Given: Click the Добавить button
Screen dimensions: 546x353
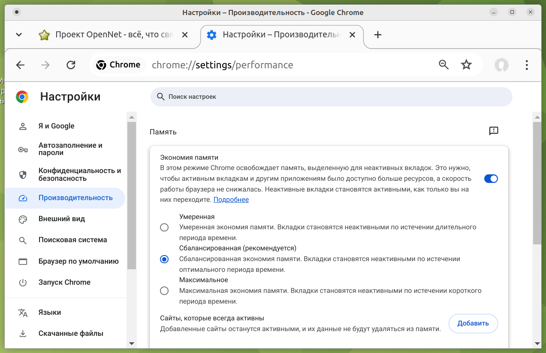Looking at the screenshot, I should pos(473,323).
